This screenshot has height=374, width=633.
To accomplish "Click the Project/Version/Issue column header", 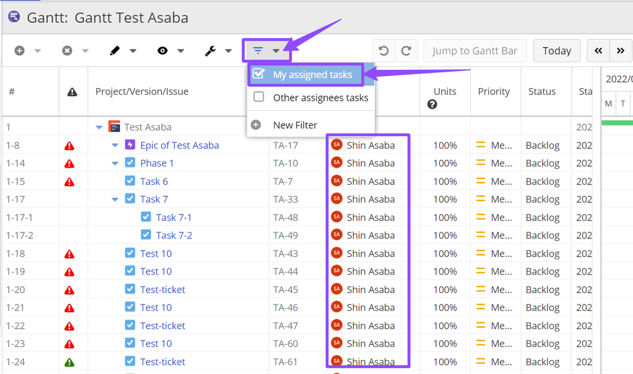I will click(x=142, y=92).
